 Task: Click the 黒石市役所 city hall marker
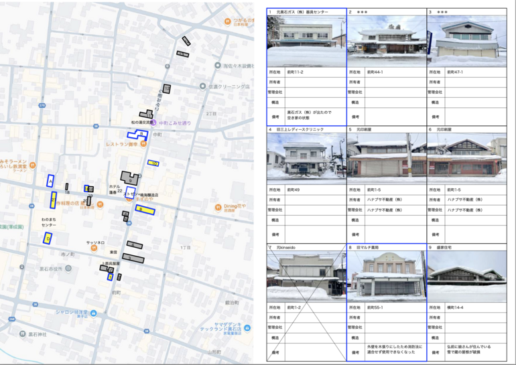point(66,269)
